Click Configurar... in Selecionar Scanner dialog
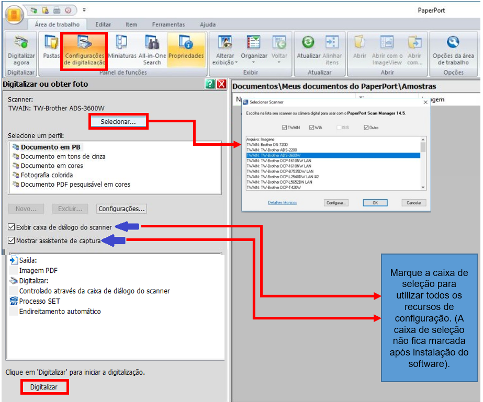Screen dimensions: 483x402 point(336,203)
